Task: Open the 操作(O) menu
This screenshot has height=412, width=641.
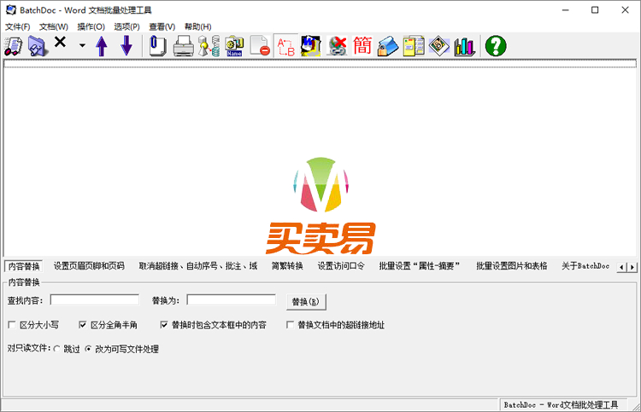Action: click(x=91, y=27)
